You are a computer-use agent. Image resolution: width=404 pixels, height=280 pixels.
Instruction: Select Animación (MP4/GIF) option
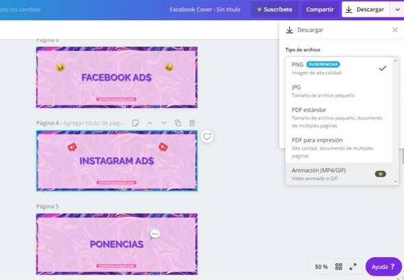point(339,174)
